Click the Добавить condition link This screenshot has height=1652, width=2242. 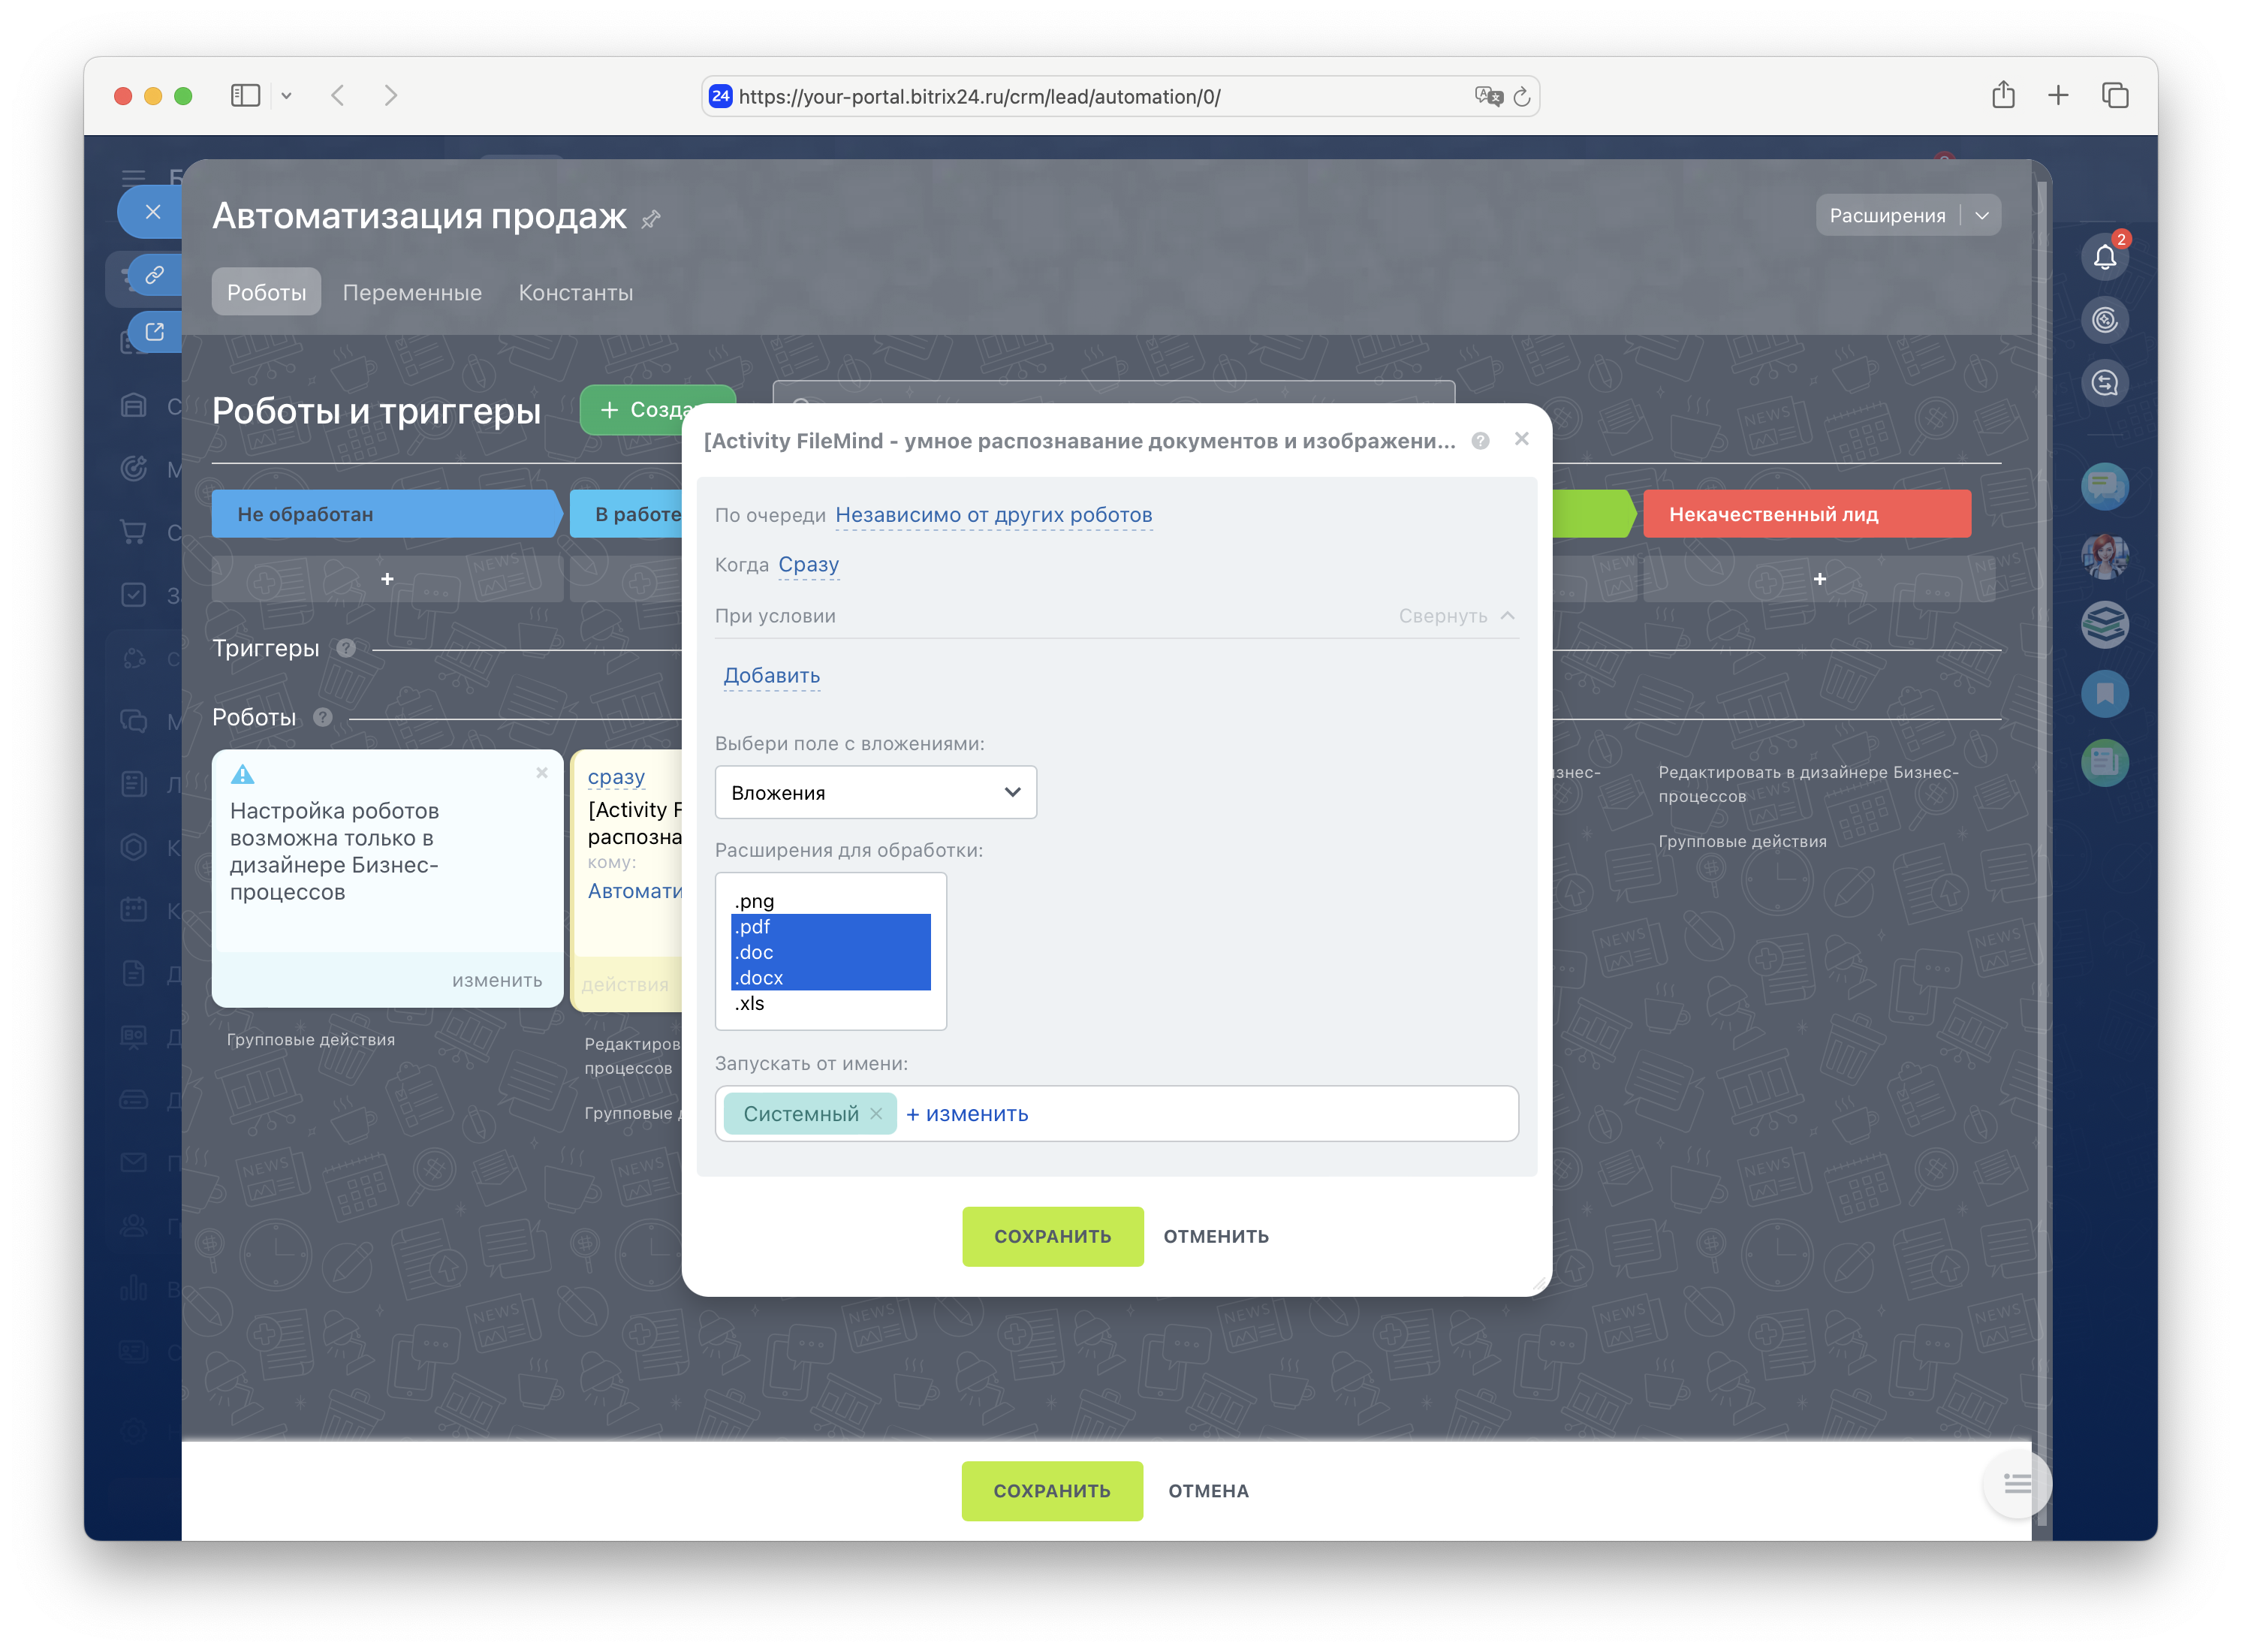tap(771, 676)
